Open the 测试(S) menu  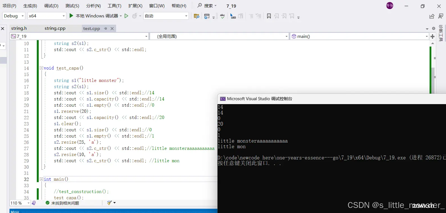72,6
